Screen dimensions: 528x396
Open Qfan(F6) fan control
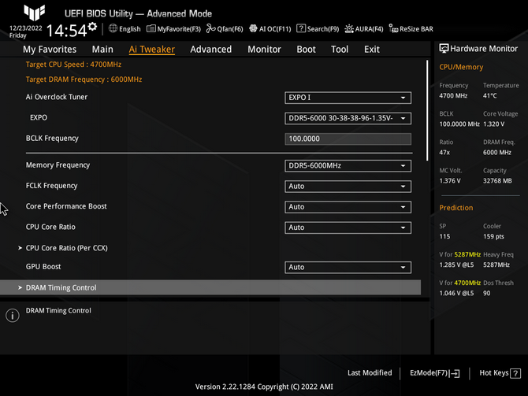pyautogui.click(x=225, y=29)
